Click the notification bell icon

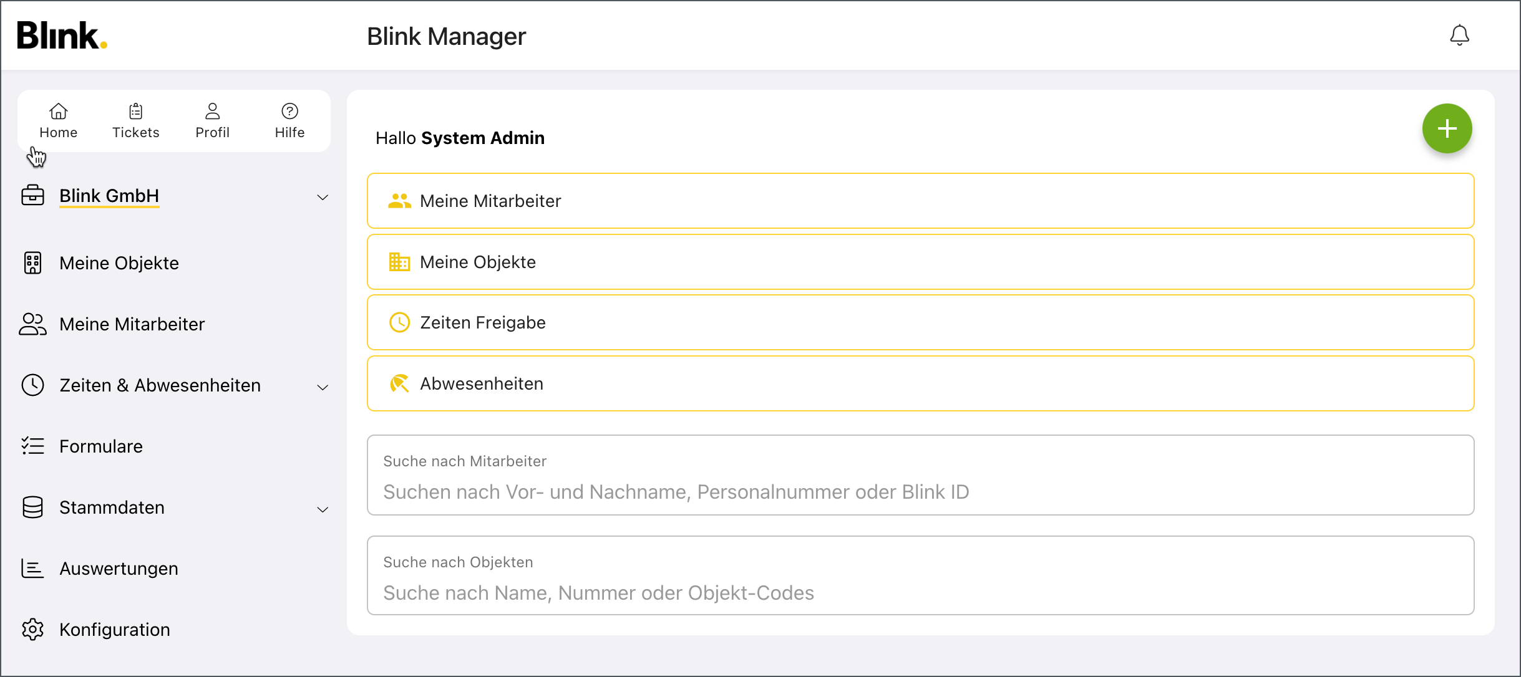coord(1459,36)
